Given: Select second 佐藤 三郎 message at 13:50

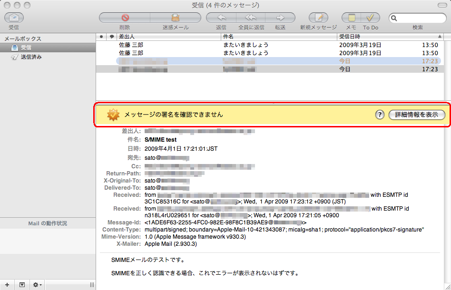Looking at the screenshot, I should (x=270, y=53).
